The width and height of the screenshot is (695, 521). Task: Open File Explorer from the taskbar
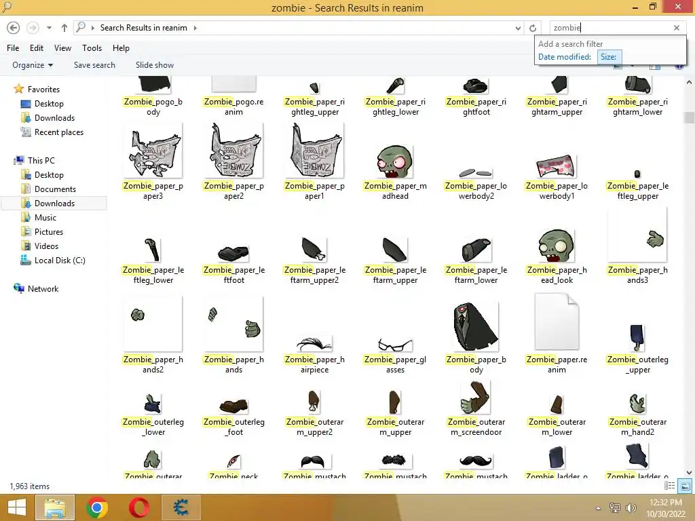click(x=55, y=507)
